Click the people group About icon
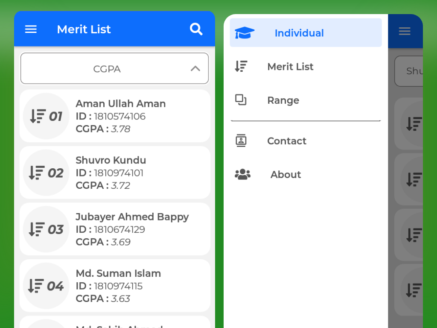 click(x=242, y=174)
